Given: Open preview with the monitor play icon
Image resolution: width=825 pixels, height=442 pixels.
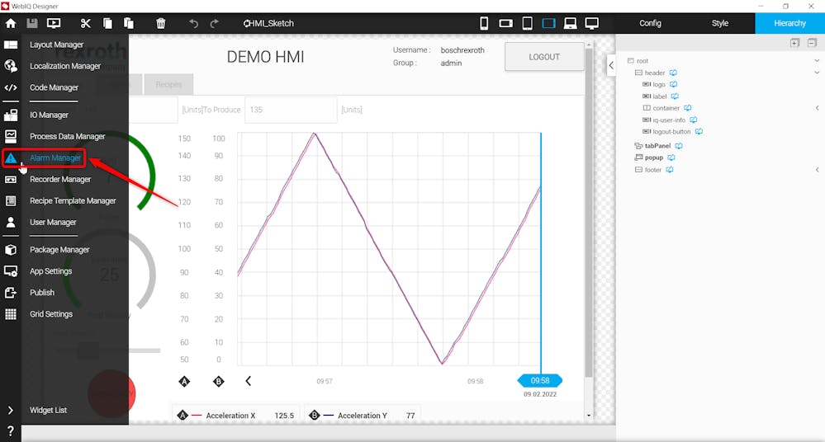Looking at the screenshot, I should pyautogui.click(x=54, y=23).
